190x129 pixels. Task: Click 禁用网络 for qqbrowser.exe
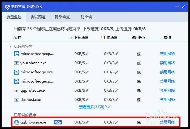(167, 122)
